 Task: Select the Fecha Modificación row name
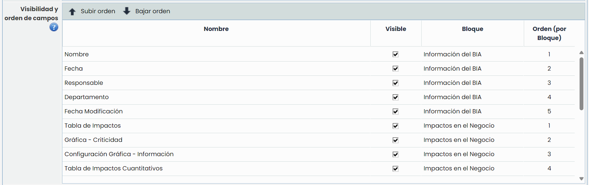pos(93,111)
